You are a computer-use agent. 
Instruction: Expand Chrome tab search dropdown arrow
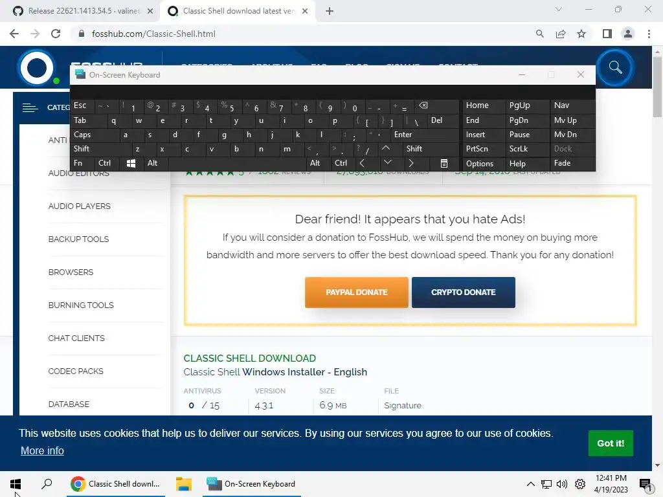pos(559,9)
